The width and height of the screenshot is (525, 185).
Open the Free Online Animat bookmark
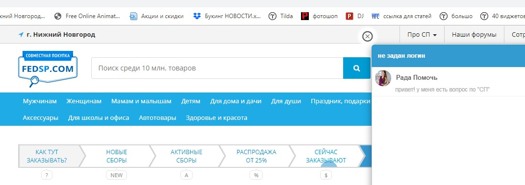[x=87, y=16]
